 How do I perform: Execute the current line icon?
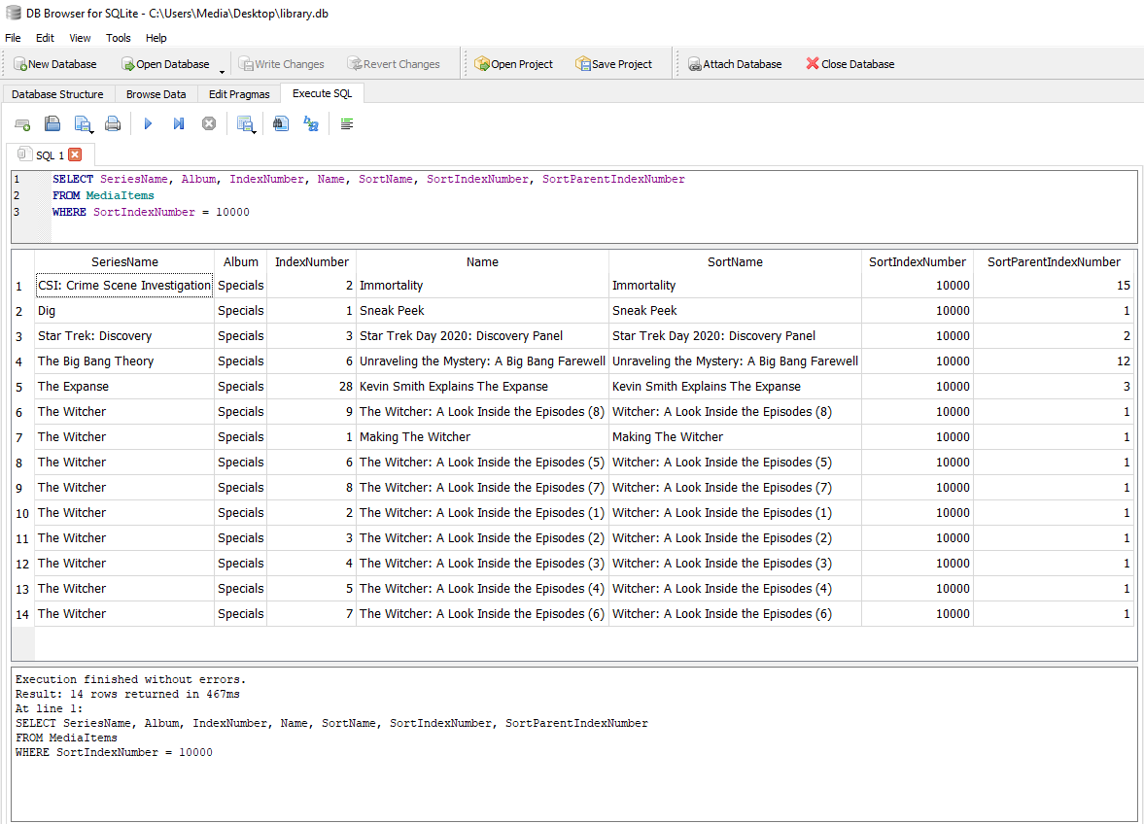(x=179, y=124)
